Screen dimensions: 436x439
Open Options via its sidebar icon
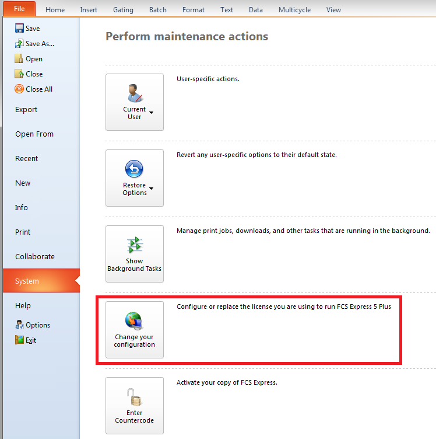(19, 325)
